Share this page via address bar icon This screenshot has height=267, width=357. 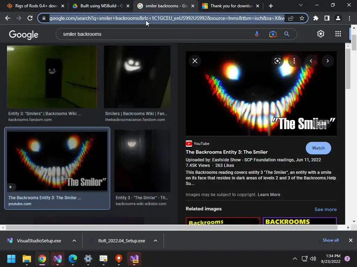pos(291,18)
